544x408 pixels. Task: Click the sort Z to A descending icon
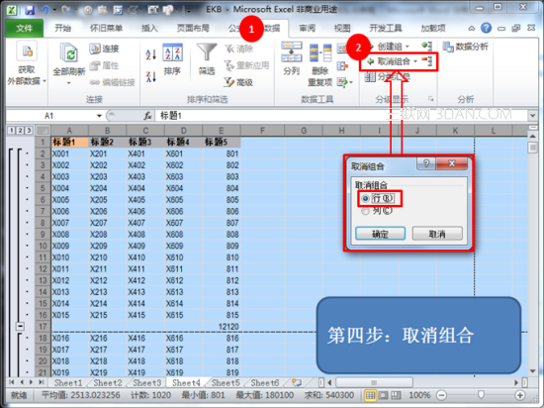151,76
